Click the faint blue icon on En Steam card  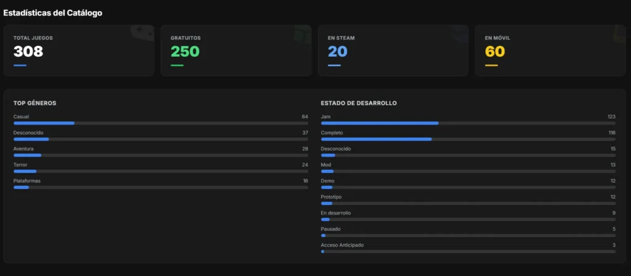[x=459, y=32]
